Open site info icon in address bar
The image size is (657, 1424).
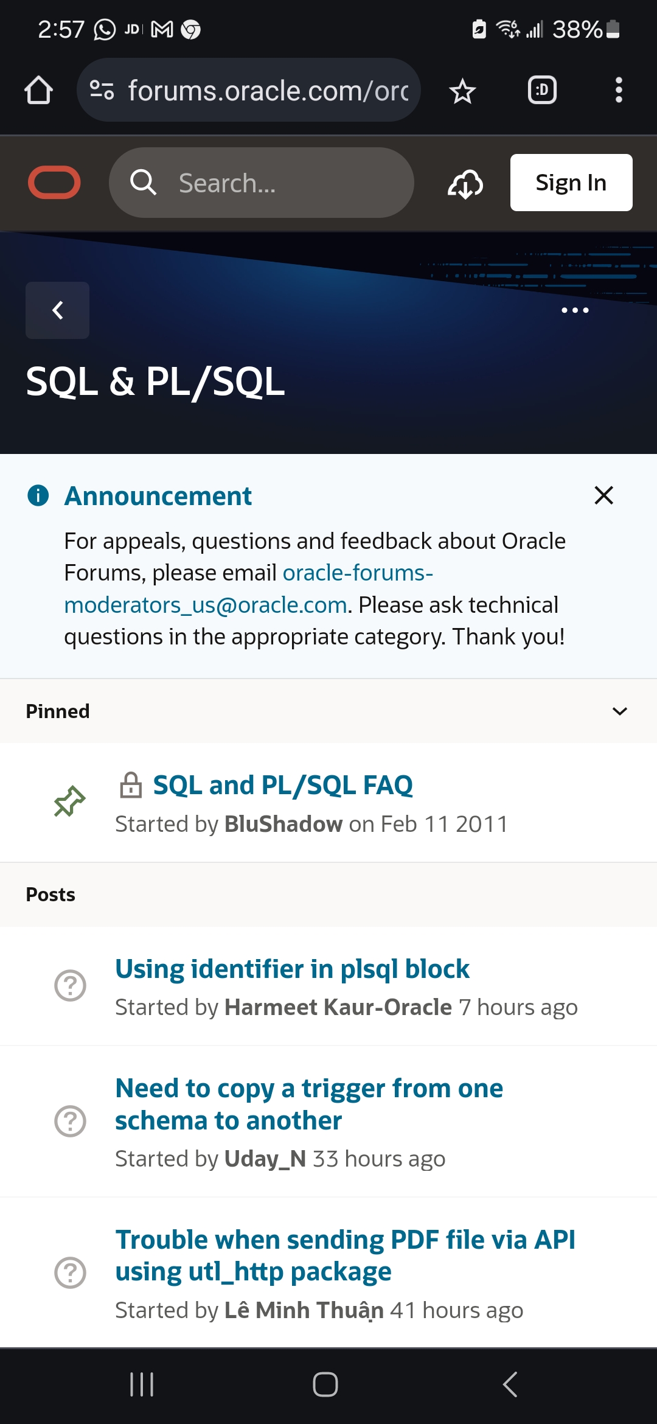point(102,91)
